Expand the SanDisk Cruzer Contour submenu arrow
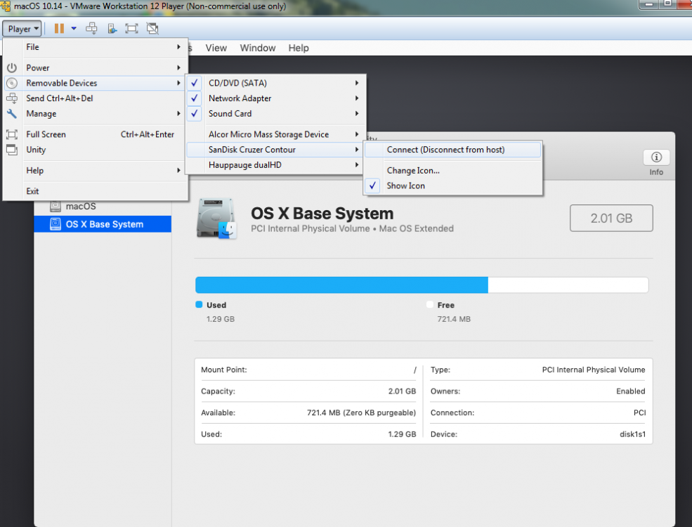The height and width of the screenshot is (527, 692). (x=357, y=150)
